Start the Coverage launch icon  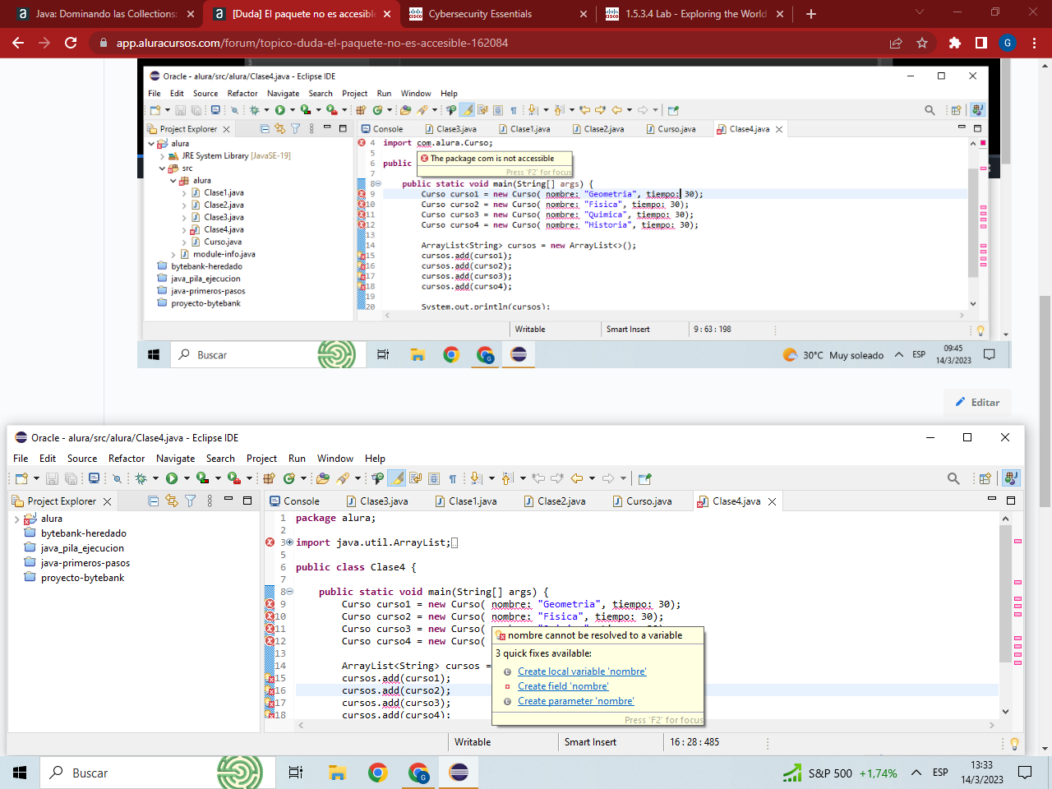[x=202, y=478]
